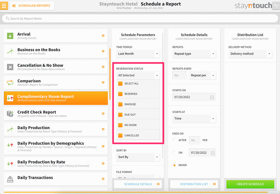Open Daily Production by Demographics chevron arrows
This screenshot has height=194, width=280.
[103, 146]
